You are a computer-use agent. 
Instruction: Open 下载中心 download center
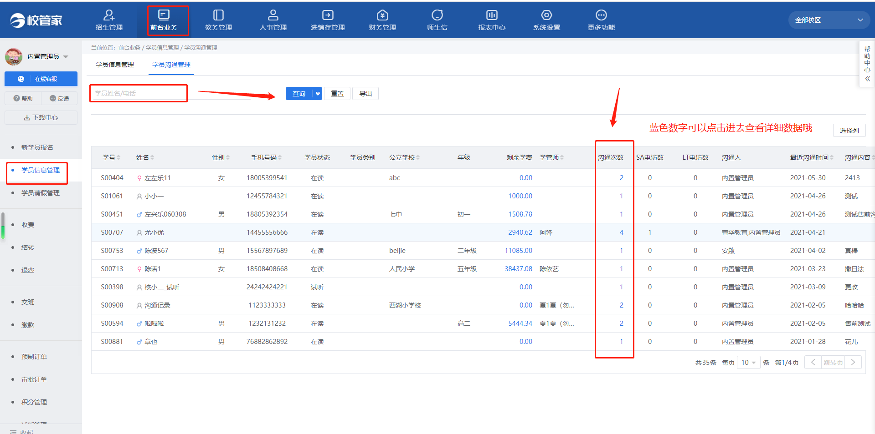41,117
